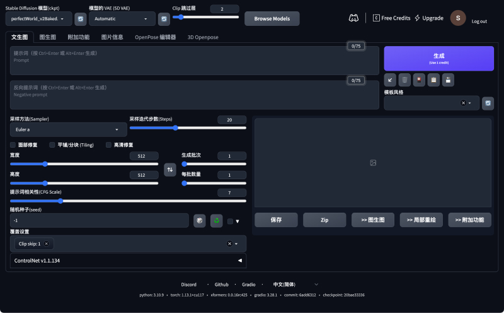Click the dice icon to randomize seed
This screenshot has width=504, height=313.
[199, 220]
